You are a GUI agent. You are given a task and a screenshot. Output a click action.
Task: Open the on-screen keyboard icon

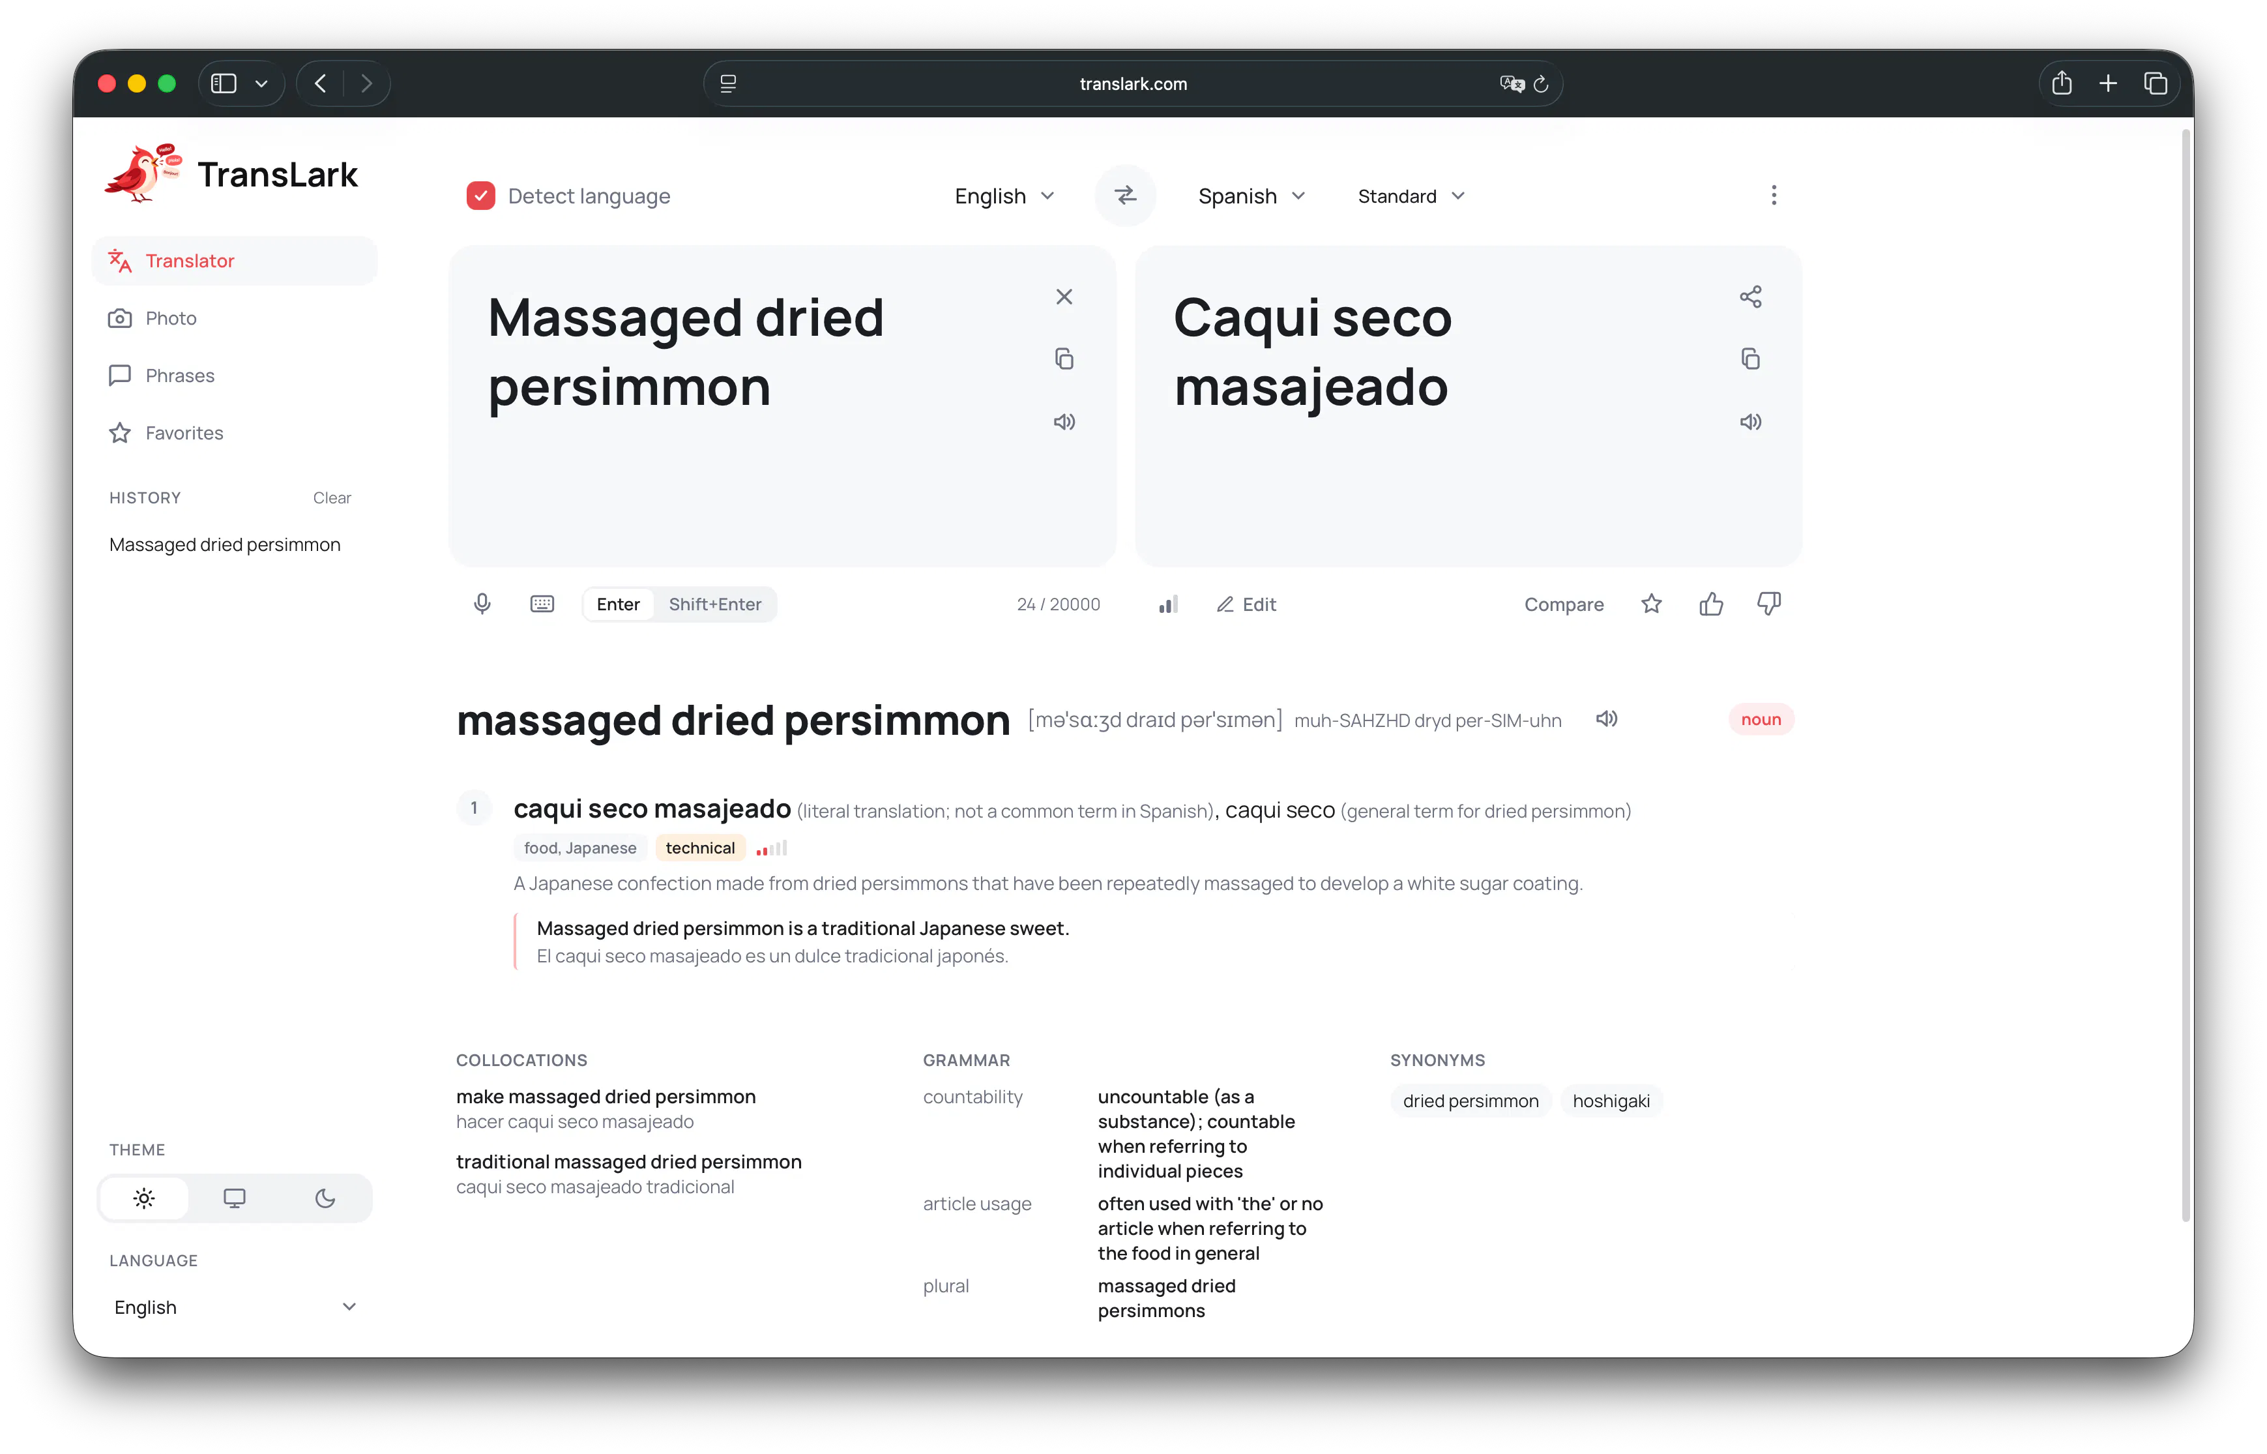pyautogui.click(x=542, y=604)
